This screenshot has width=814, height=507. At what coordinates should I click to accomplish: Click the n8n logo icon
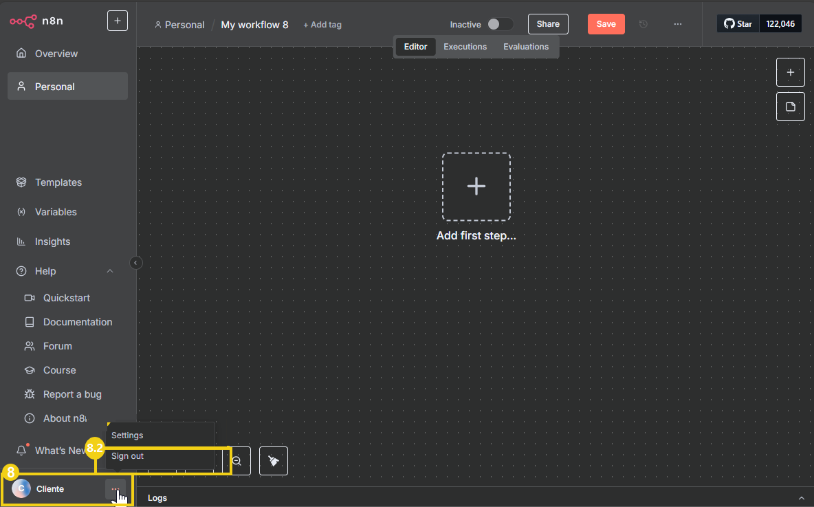[23, 21]
